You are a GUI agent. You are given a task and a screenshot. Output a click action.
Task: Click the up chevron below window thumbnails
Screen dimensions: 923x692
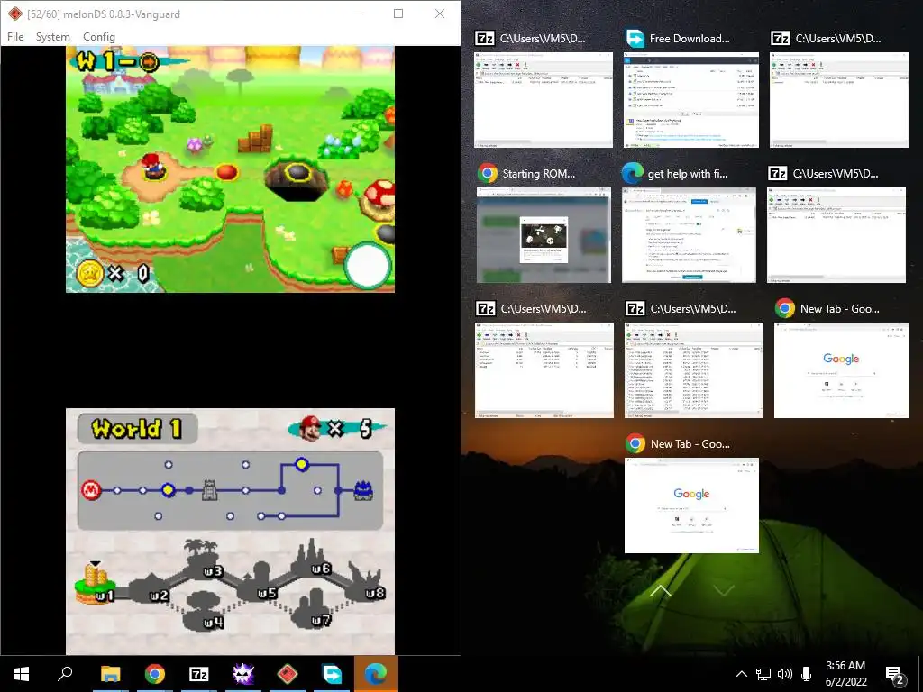coord(661,590)
